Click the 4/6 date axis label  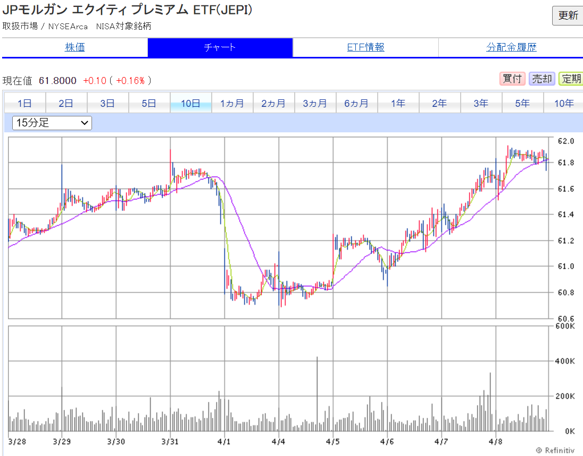(x=387, y=442)
